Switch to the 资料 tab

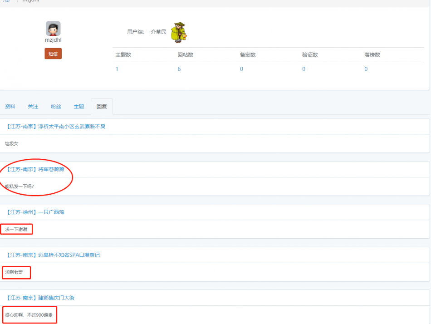10,107
